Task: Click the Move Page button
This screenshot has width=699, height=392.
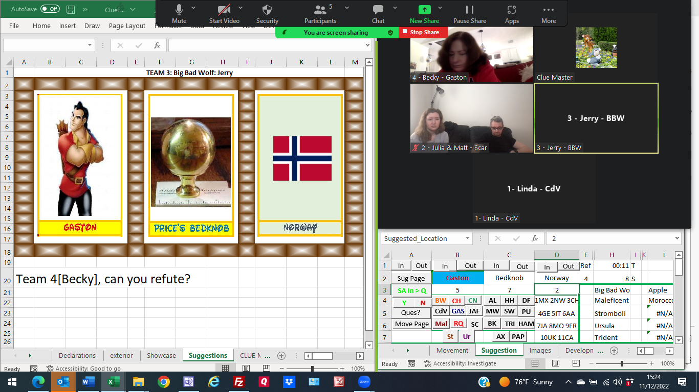Action: [x=412, y=324]
